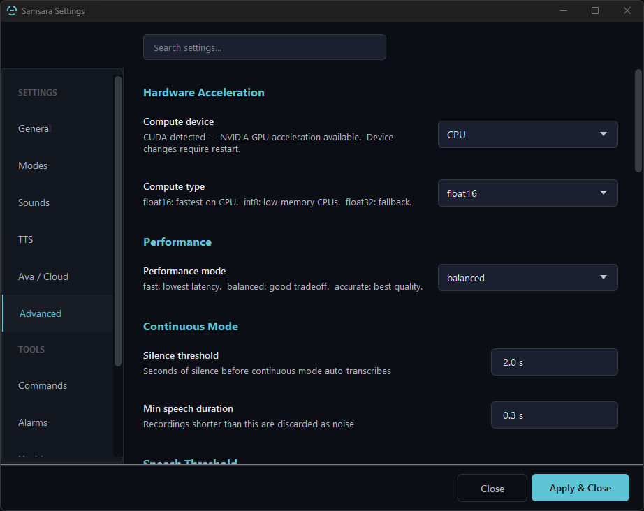The width and height of the screenshot is (644, 511).
Task: Click the Compute type label
Action: tap(174, 187)
